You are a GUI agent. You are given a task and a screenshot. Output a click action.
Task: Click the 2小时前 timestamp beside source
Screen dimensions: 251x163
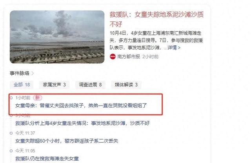[150, 56]
